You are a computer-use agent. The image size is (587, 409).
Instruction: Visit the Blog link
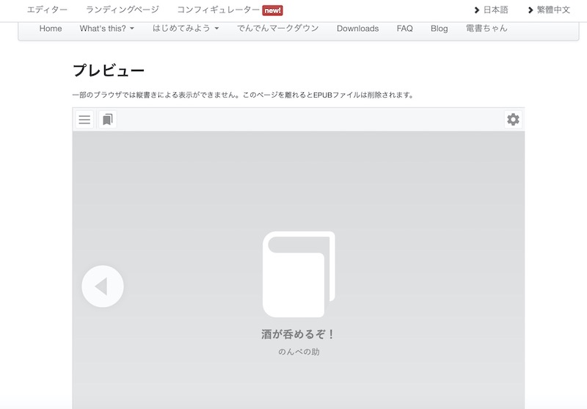(x=439, y=29)
